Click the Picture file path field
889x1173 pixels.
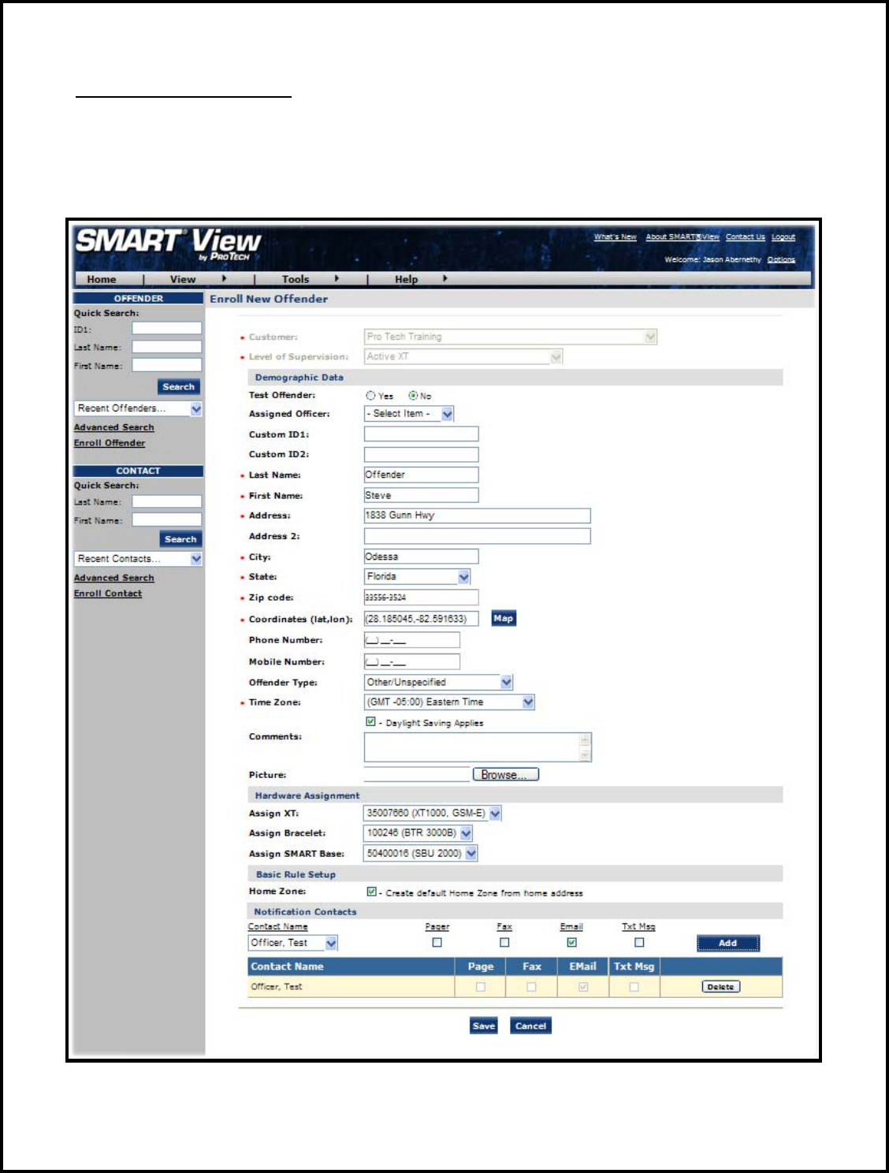(x=416, y=775)
